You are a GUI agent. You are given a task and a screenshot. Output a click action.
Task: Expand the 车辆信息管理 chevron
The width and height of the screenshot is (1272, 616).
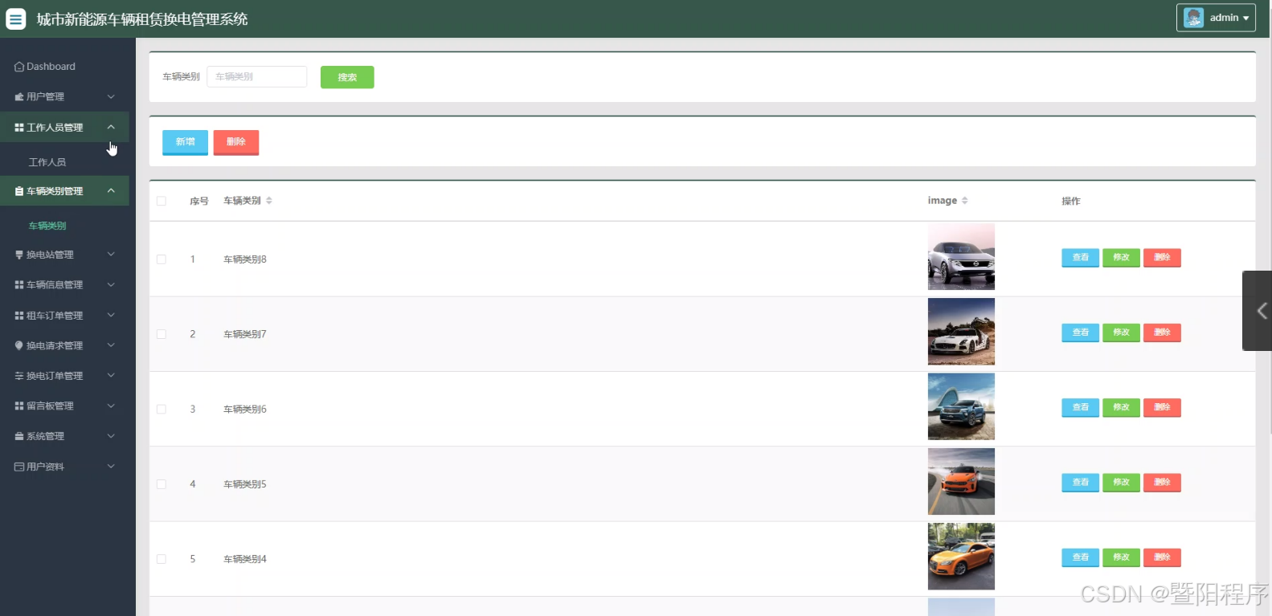coord(111,284)
